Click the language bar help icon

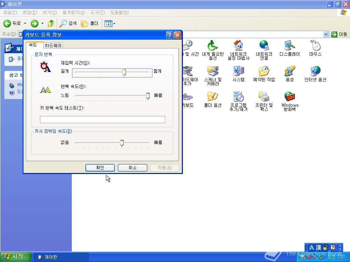coord(333,247)
